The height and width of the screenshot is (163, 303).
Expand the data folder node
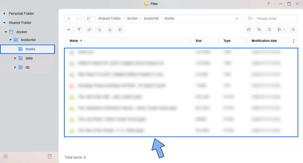click(x=15, y=58)
